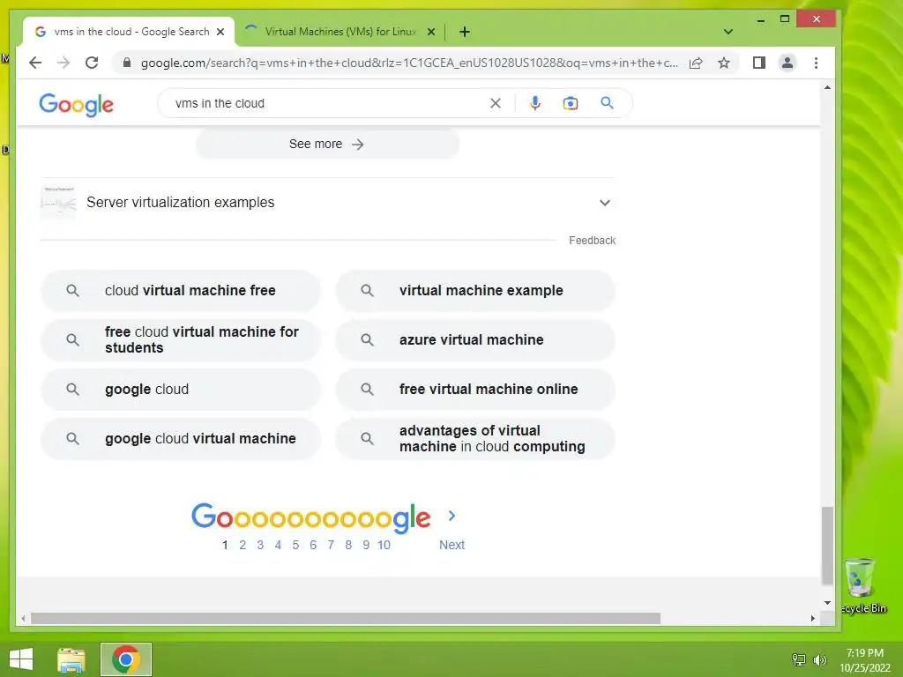Click the browser forward arrow
The width and height of the screenshot is (903, 677).
click(63, 63)
